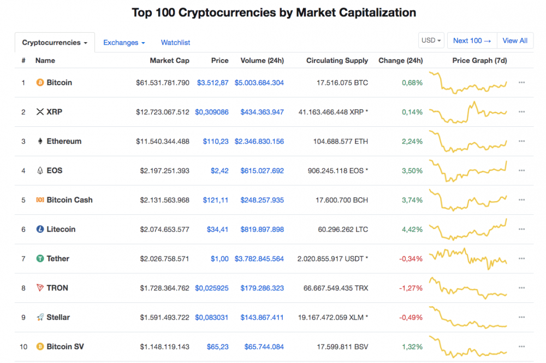This screenshot has height=363, width=546.
Task: Click the Bitcoin coin logo icon
Action: point(39,83)
